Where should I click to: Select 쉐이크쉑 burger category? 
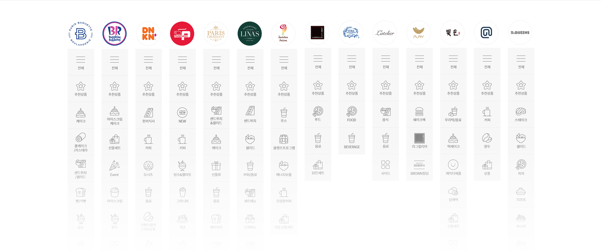coord(419,114)
